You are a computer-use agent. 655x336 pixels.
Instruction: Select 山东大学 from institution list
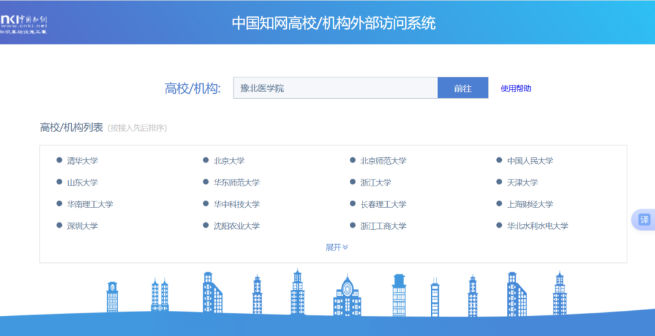83,182
